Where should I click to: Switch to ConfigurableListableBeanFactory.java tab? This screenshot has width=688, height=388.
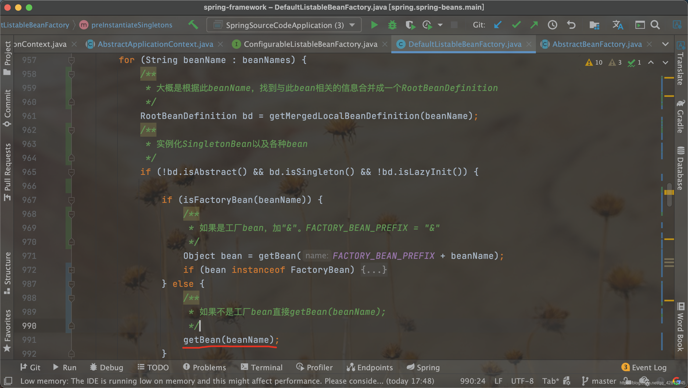310,44
